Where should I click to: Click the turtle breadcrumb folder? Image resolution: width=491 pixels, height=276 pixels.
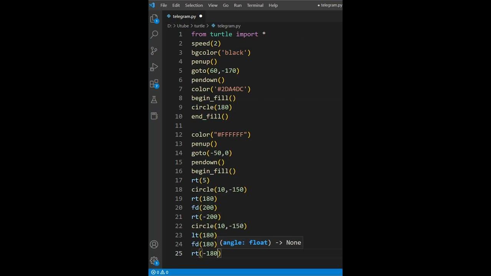point(199,26)
